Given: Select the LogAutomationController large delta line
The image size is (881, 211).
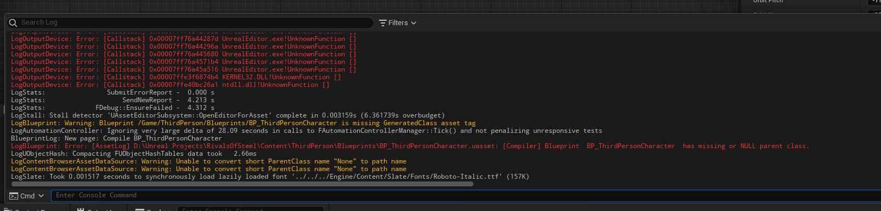Looking at the screenshot, I should [307, 131].
